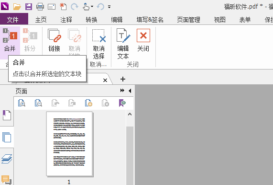This screenshot has height=185, width=273.
Task: Expand the 页面 panel with double arrow
Action: click(122, 91)
